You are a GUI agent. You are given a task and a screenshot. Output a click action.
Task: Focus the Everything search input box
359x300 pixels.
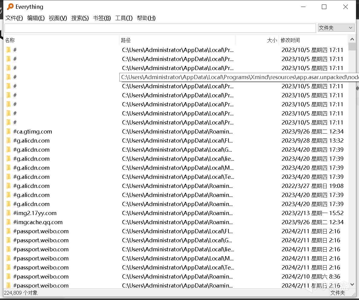click(x=160, y=28)
